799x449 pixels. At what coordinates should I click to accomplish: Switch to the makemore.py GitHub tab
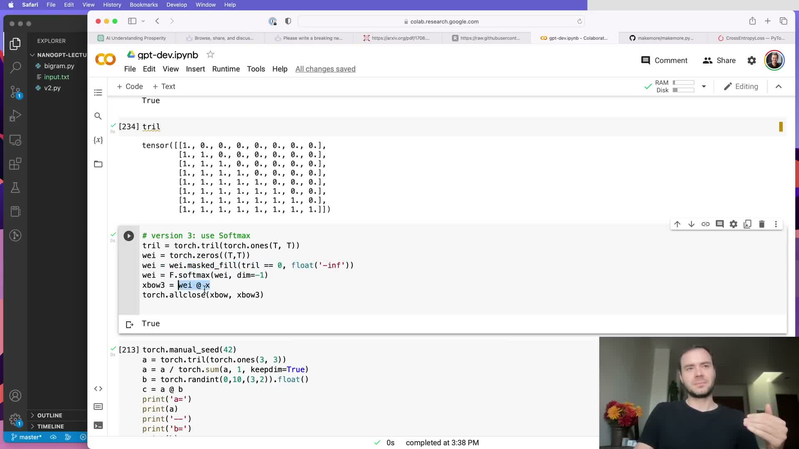click(x=662, y=38)
